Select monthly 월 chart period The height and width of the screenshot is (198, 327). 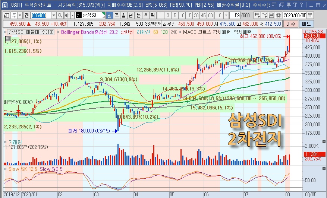(124, 15)
